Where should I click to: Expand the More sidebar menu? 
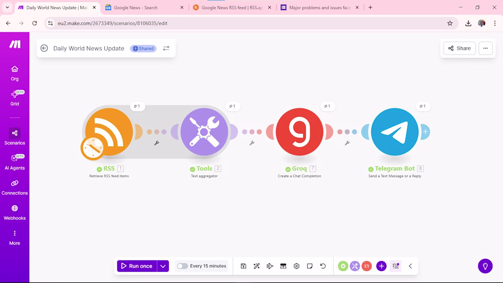point(15,238)
